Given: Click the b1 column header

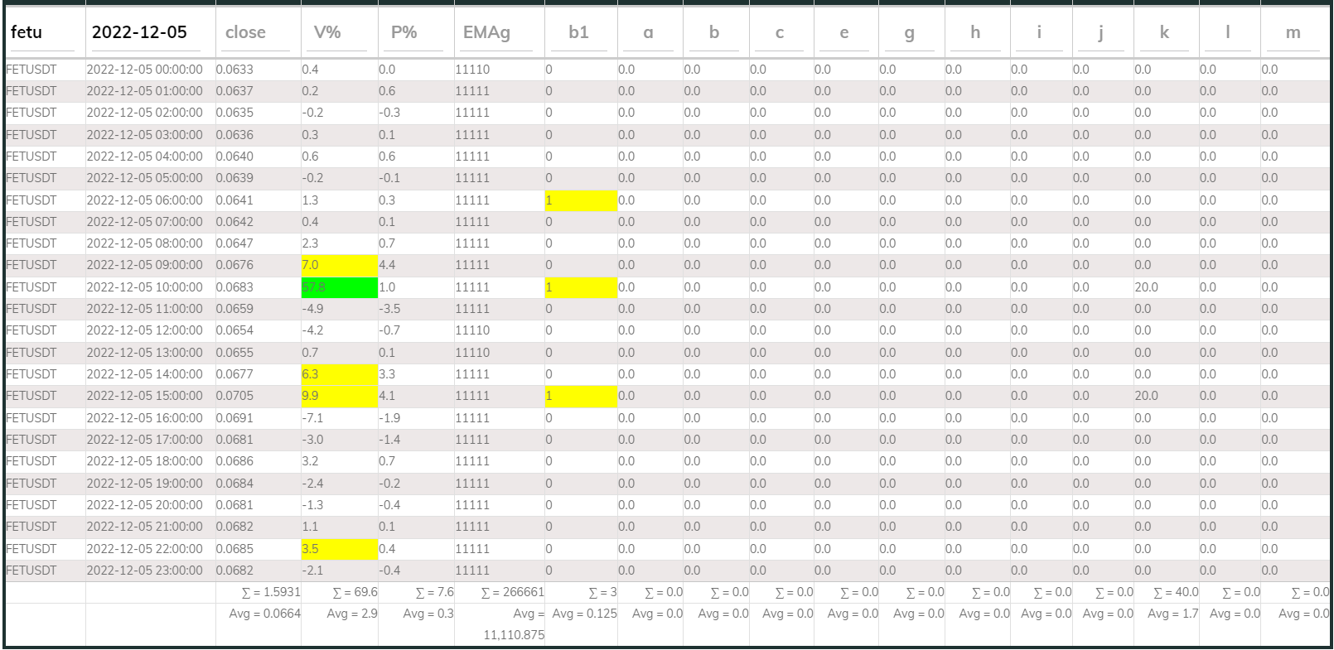Looking at the screenshot, I should tap(578, 32).
